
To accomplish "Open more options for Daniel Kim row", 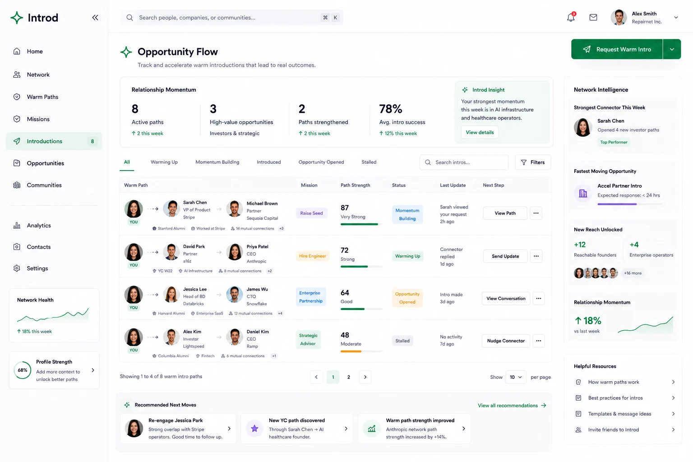I will pos(539,341).
